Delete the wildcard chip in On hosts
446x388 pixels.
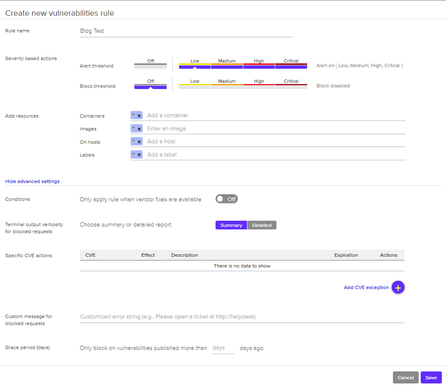(x=139, y=142)
